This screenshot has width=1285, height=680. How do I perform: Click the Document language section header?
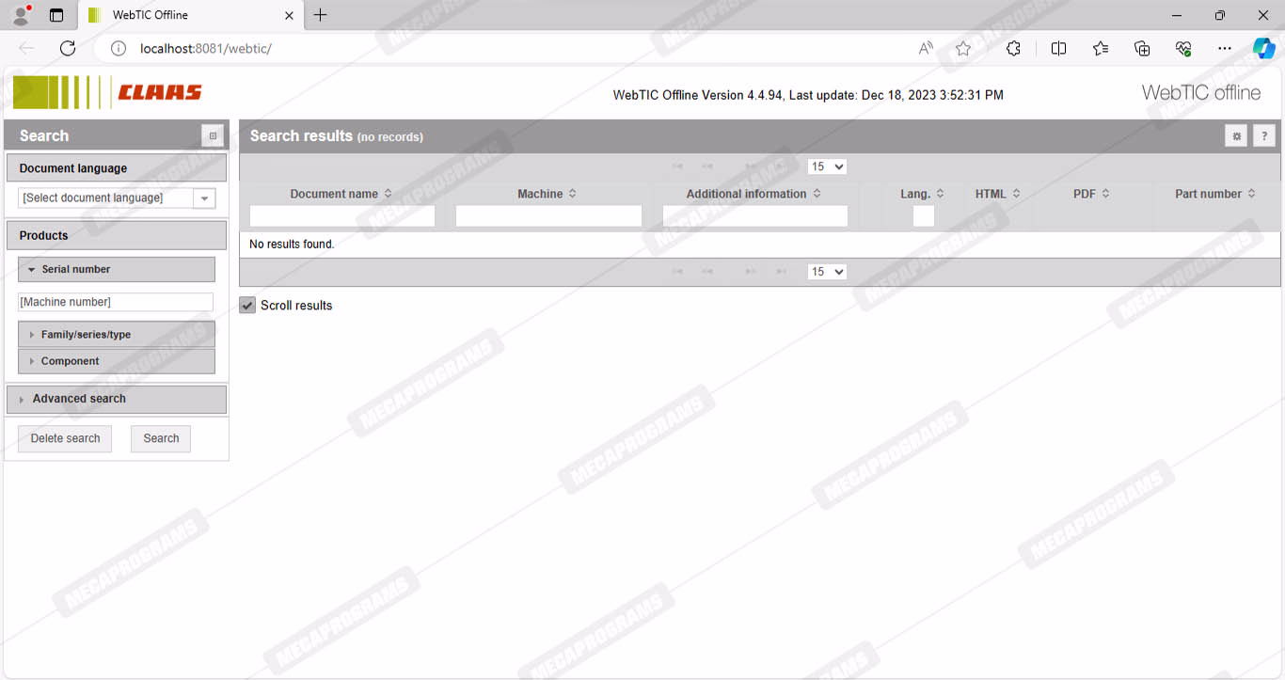117,168
